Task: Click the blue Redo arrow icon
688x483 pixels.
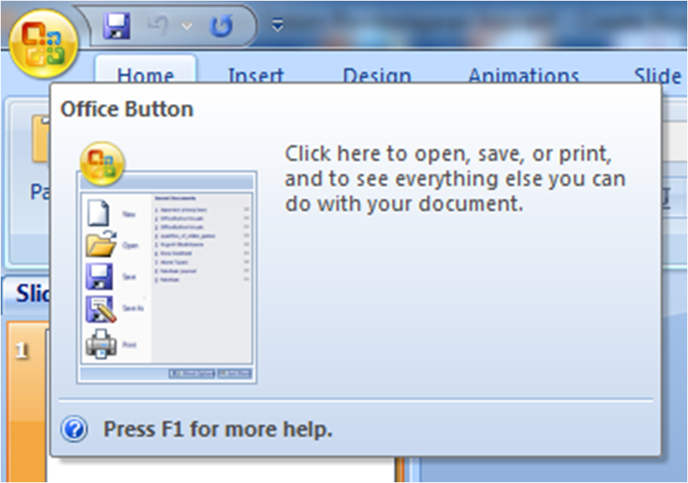Action: tap(222, 26)
